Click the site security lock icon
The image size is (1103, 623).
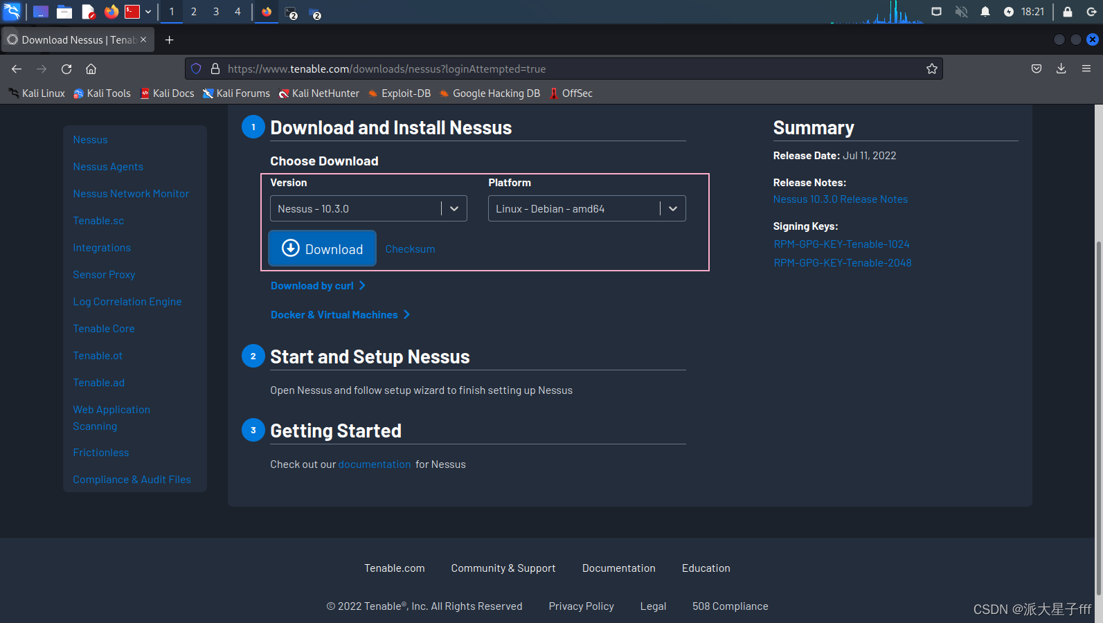215,69
